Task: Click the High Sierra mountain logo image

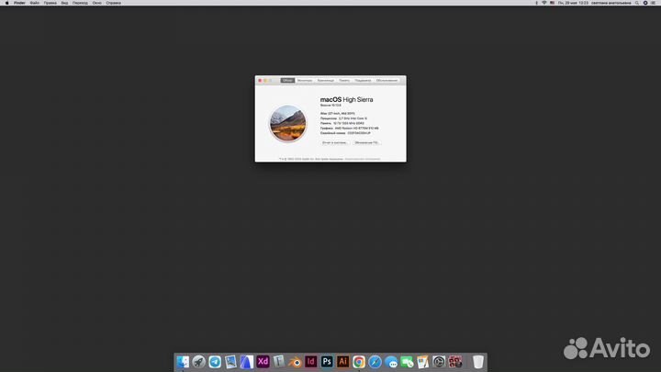Action: 288,123
